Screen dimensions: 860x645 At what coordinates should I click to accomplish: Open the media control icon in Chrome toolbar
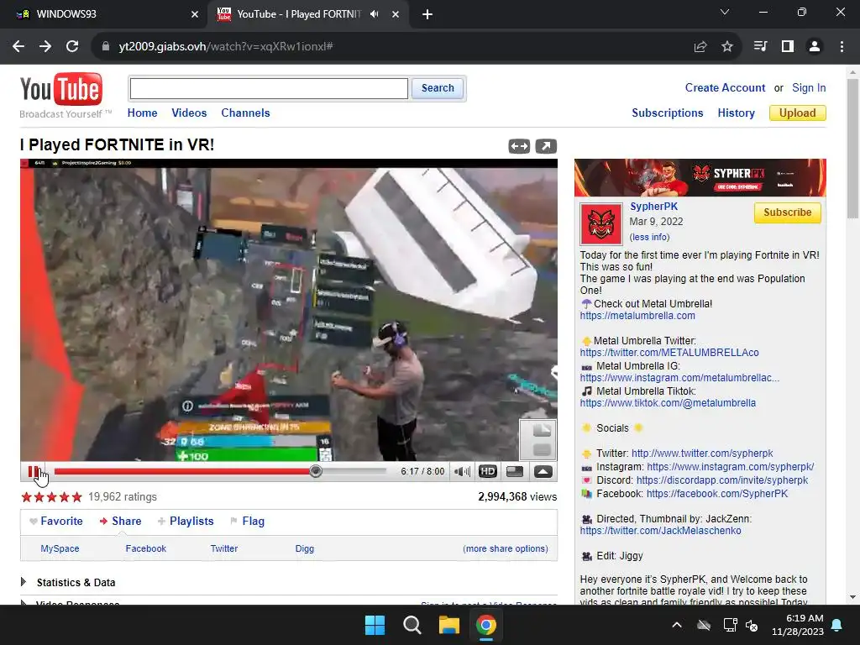(761, 47)
